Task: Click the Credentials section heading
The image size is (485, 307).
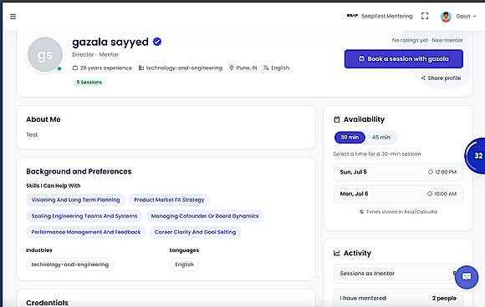Action: tap(47, 303)
